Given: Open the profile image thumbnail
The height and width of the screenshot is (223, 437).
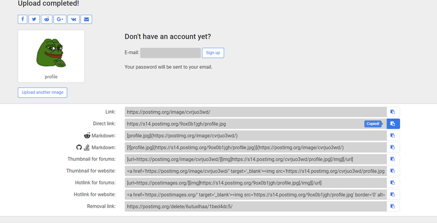Looking at the screenshot, I should coord(51,53).
